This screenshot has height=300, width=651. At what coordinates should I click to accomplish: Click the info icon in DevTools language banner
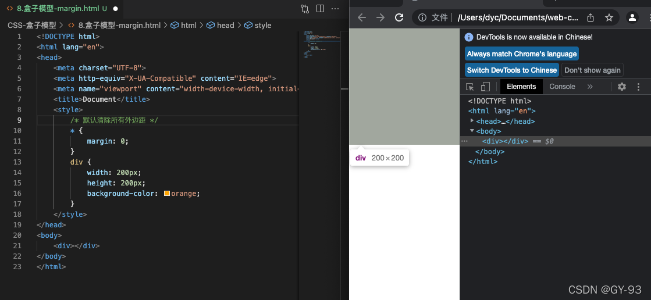click(x=469, y=37)
